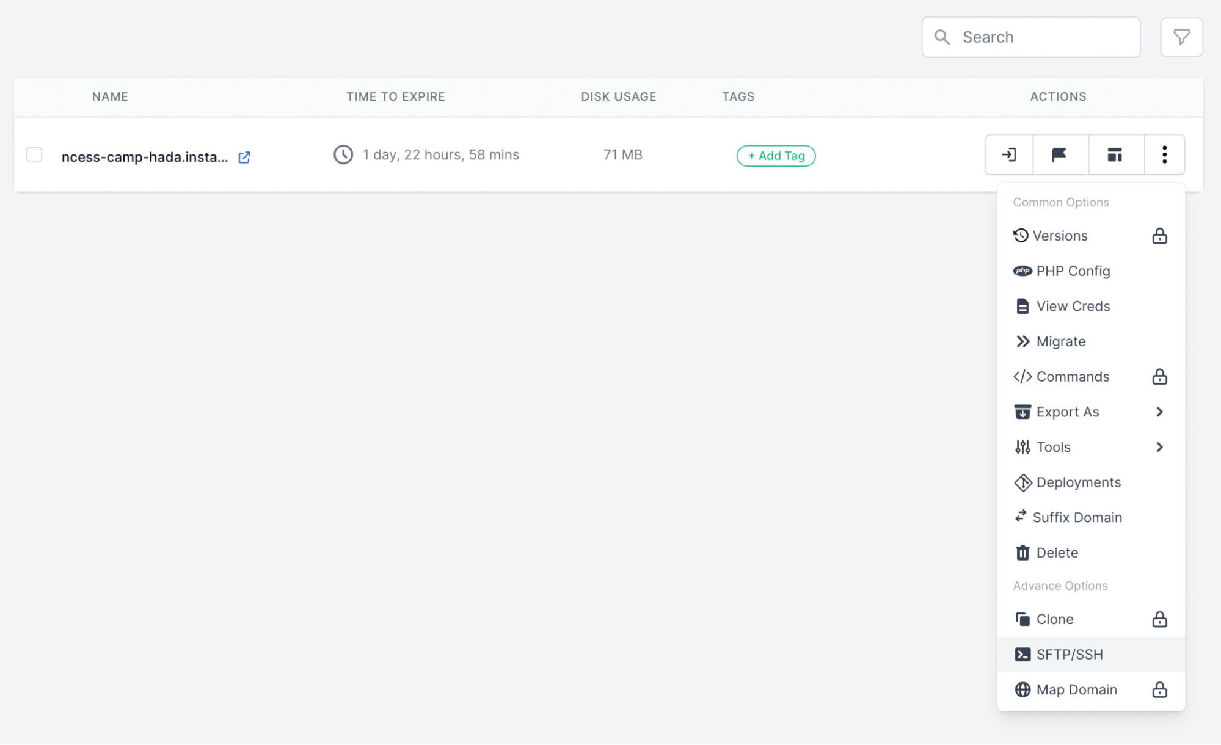Select the checkbox for ncess-camp-hada site row
Viewport: 1221px width, 745px height.
coord(34,154)
